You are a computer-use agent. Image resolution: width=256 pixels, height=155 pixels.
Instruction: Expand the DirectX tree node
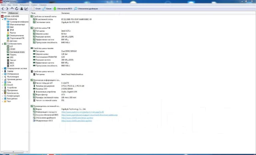click(2, 85)
